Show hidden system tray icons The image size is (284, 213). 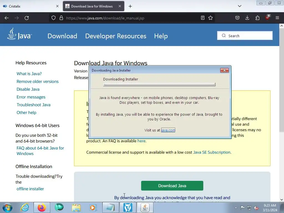point(236,208)
